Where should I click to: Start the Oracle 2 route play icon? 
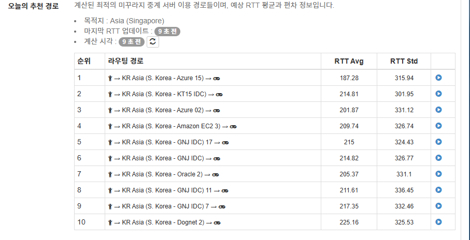pyautogui.click(x=438, y=174)
